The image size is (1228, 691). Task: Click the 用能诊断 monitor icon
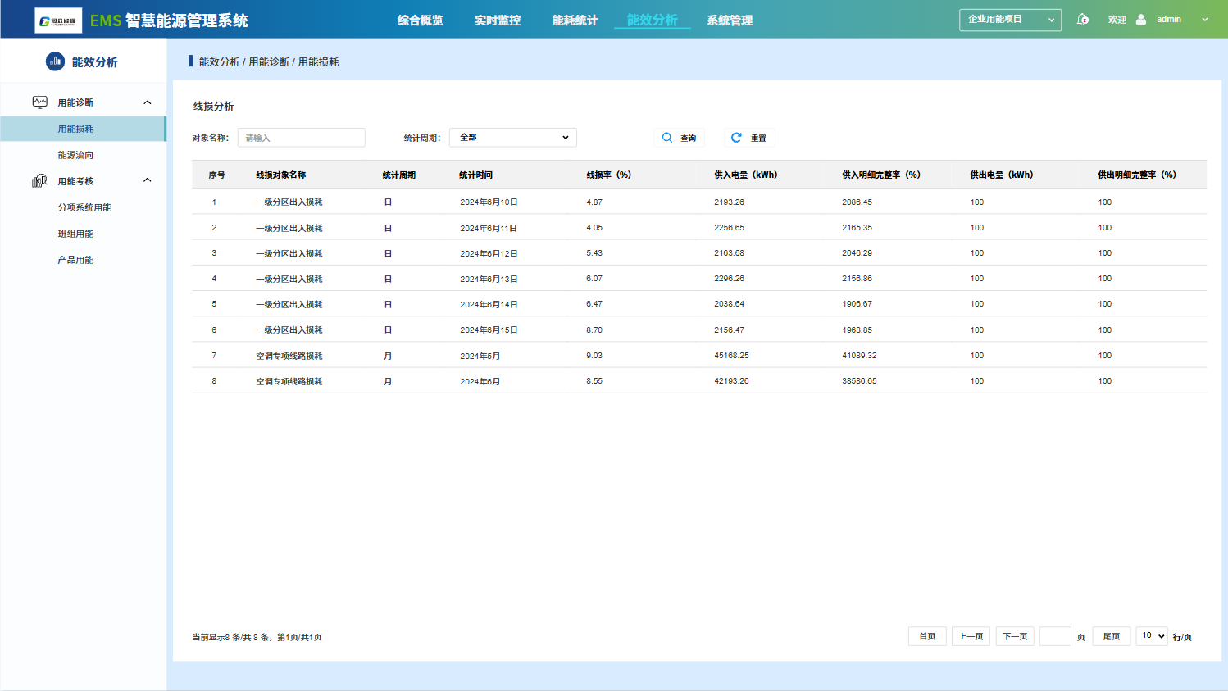tap(39, 102)
